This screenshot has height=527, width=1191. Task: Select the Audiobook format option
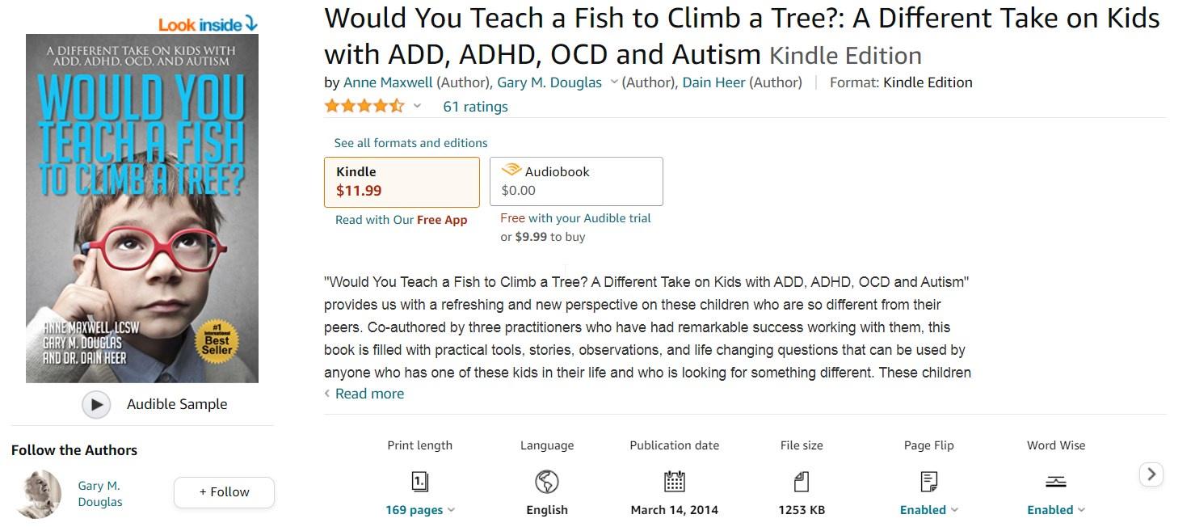(x=576, y=182)
